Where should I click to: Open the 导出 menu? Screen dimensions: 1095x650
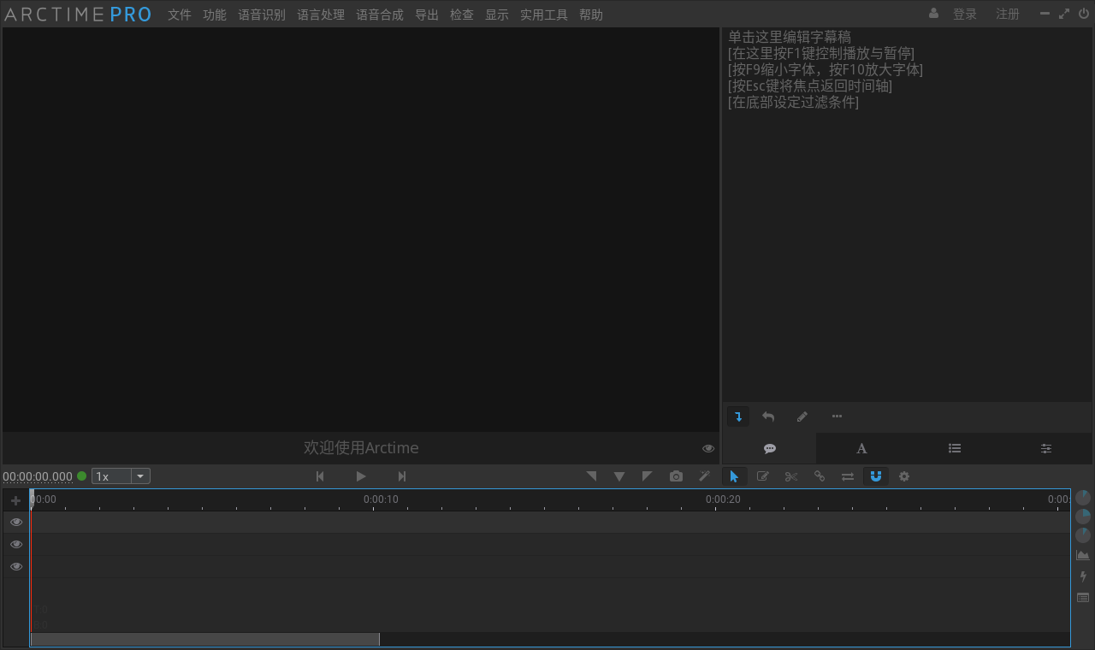point(427,15)
